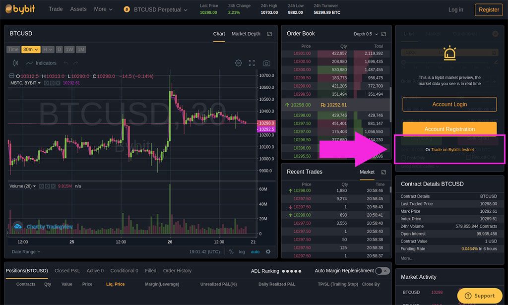This screenshot has width=508, height=305.
Task: Expand the Order Book panel
Action: (383, 34)
